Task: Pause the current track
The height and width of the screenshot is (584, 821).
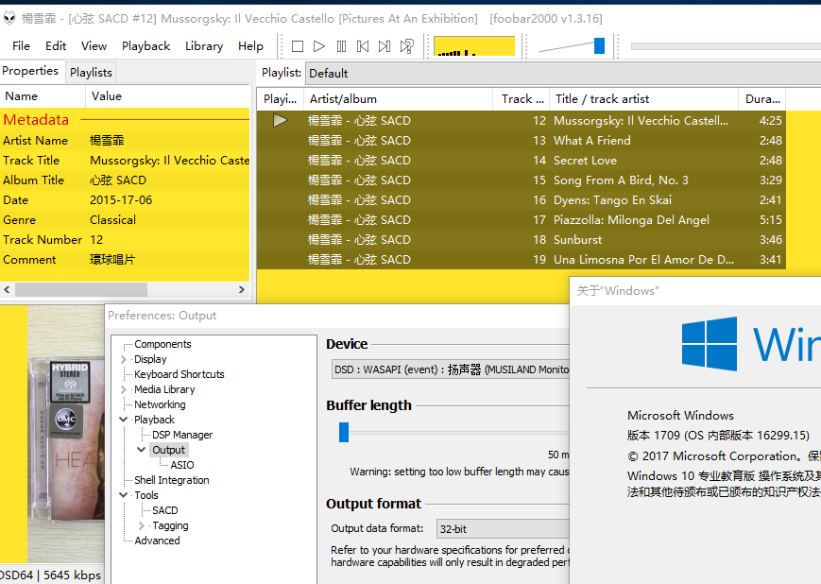Action: (341, 46)
